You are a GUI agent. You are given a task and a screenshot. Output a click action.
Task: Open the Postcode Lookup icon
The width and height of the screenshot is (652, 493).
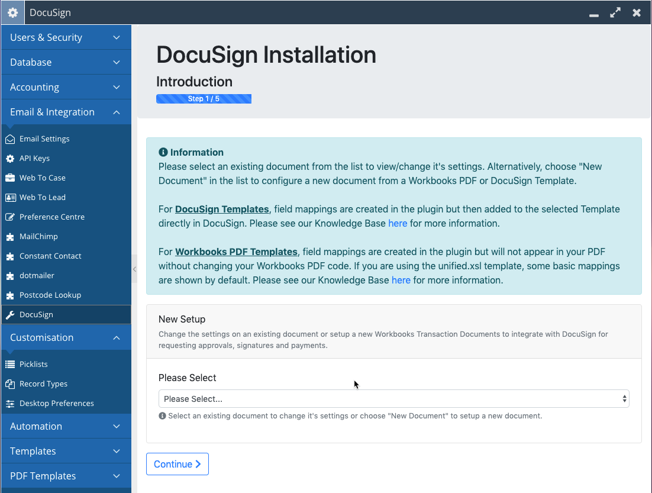pos(9,295)
